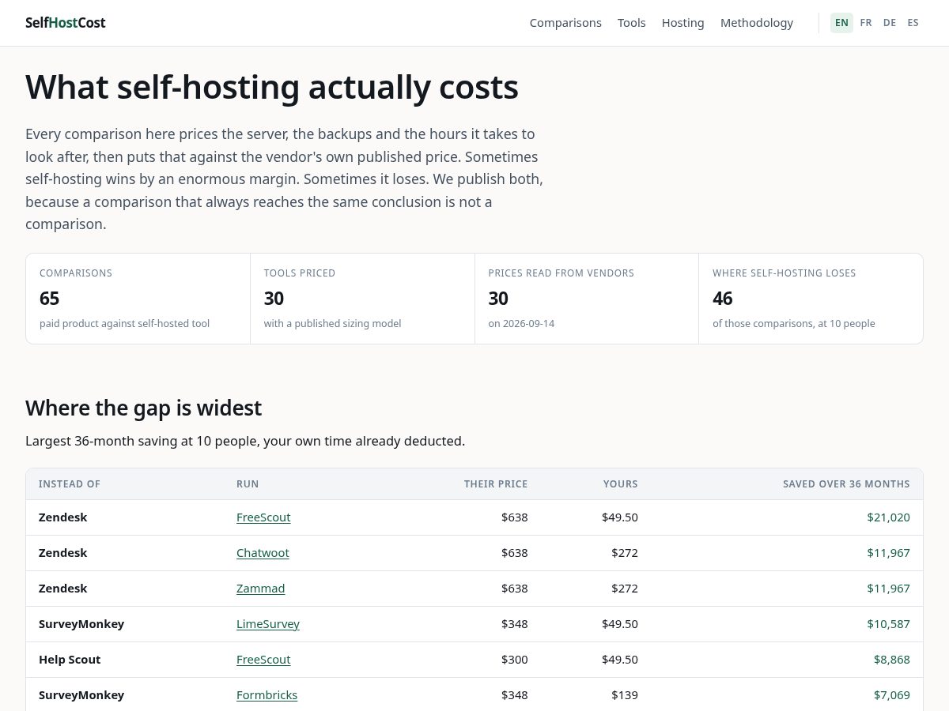Select the EN language option
Image resolution: width=949 pixels, height=711 pixels.
(x=841, y=23)
